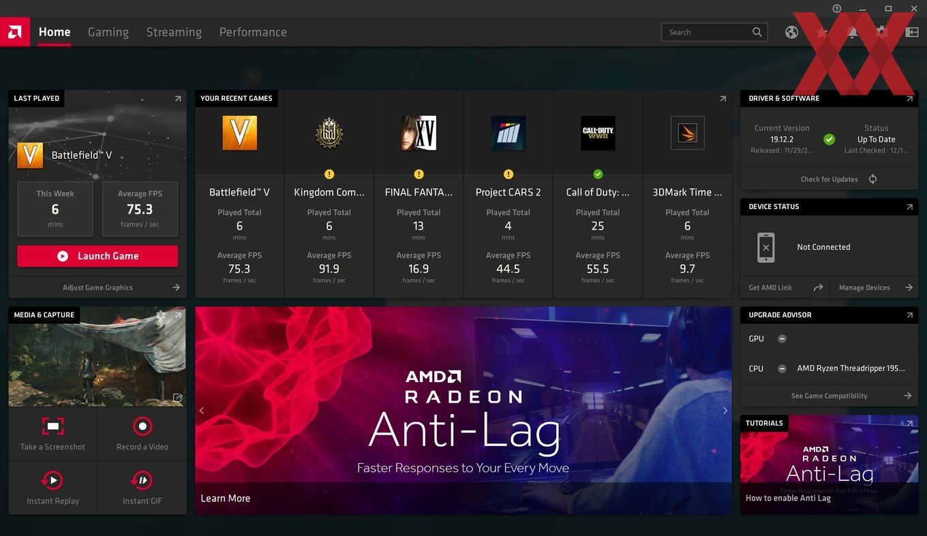Expand the Upgrade Advisor panel arrow
Image resolution: width=927 pixels, height=536 pixels.
click(x=909, y=315)
